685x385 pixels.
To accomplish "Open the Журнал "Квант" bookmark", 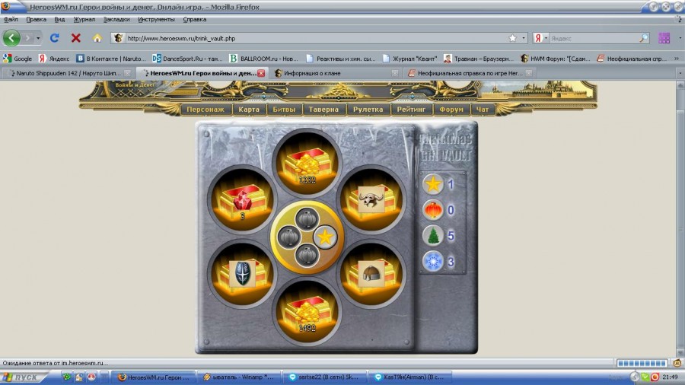I will point(409,58).
